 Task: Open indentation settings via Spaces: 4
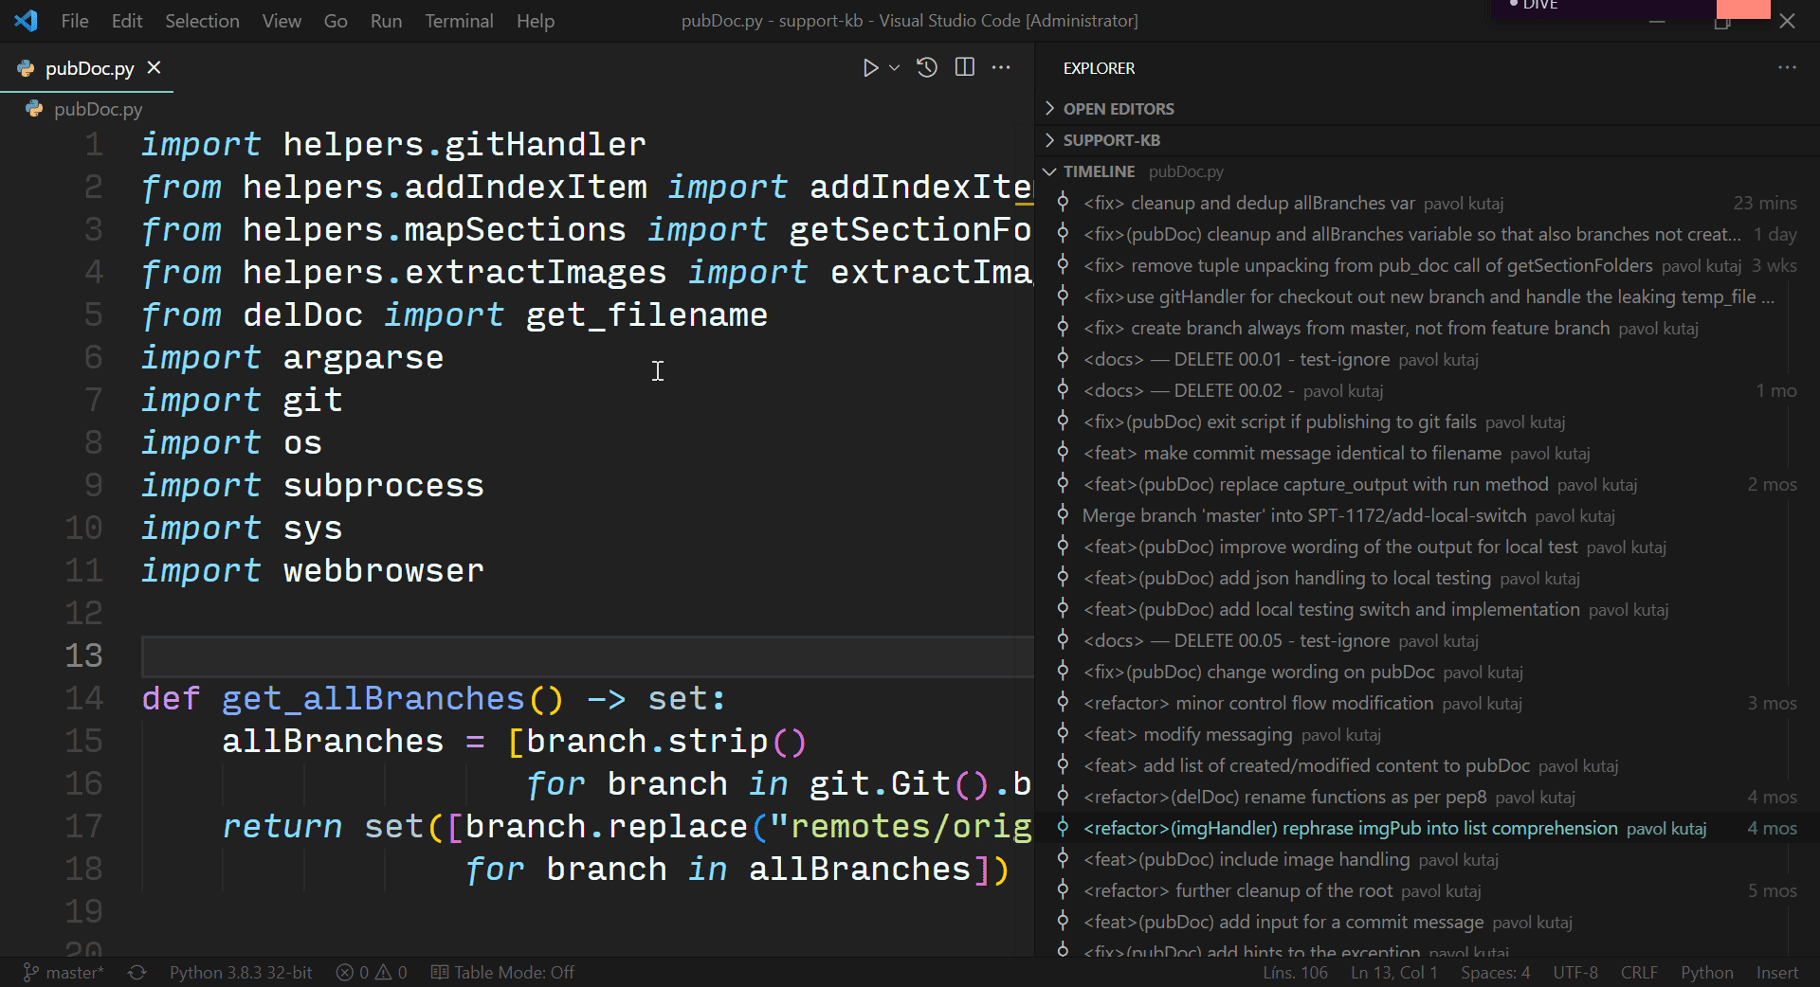tap(1495, 972)
